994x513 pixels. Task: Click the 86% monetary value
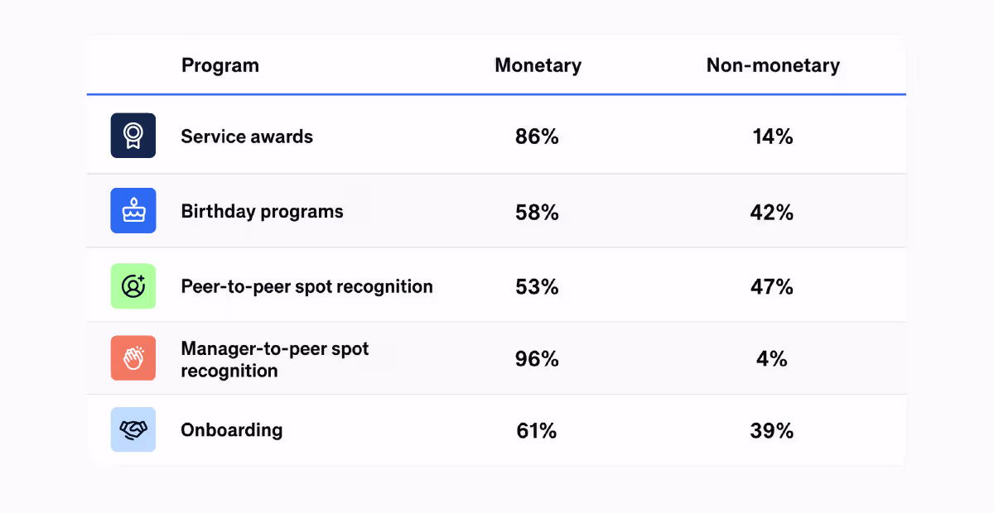pyautogui.click(x=537, y=137)
